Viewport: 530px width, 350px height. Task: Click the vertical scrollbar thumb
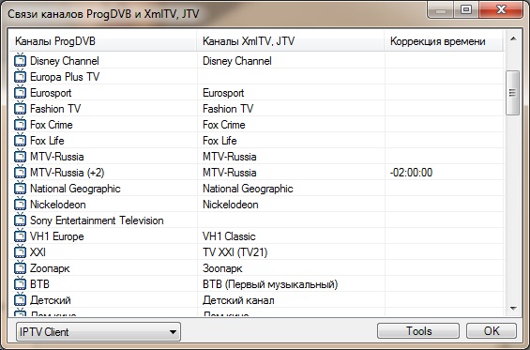click(x=513, y=93)
